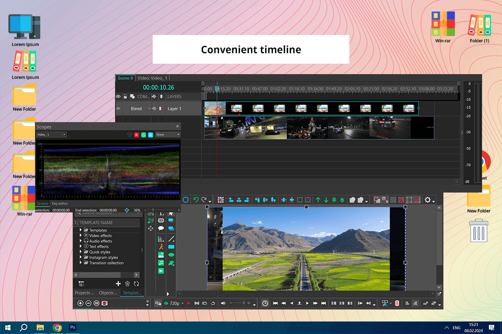Viewport: 502px width, 334px height.
Task: Toggle the eye icon in COM header row
Action: pos(118,97)
